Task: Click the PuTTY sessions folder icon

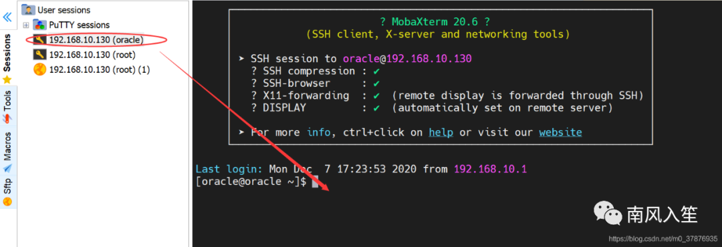Action: (39, 25)
